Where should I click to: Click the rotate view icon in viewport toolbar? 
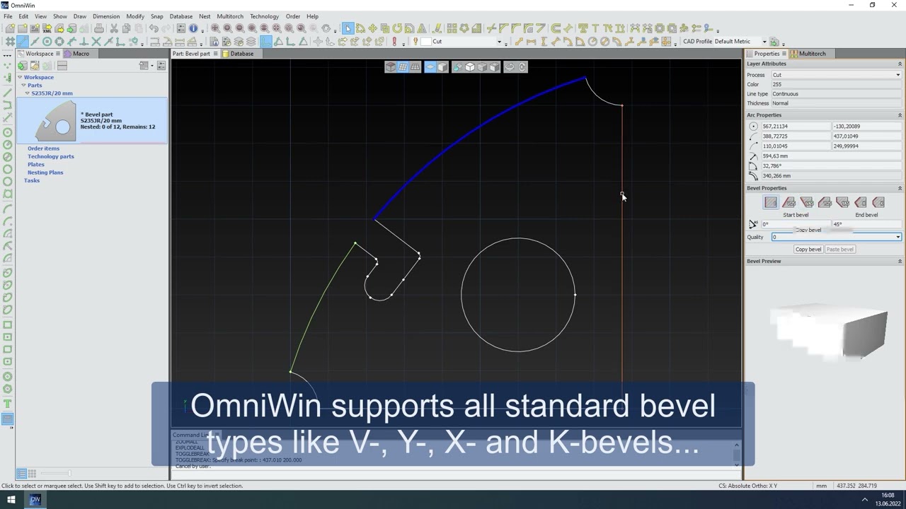click(510, 67)
